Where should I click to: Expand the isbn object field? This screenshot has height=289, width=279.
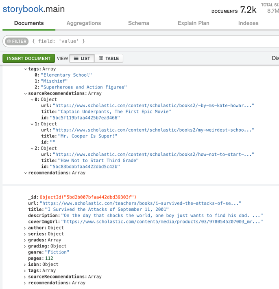[x=25, y=265]
